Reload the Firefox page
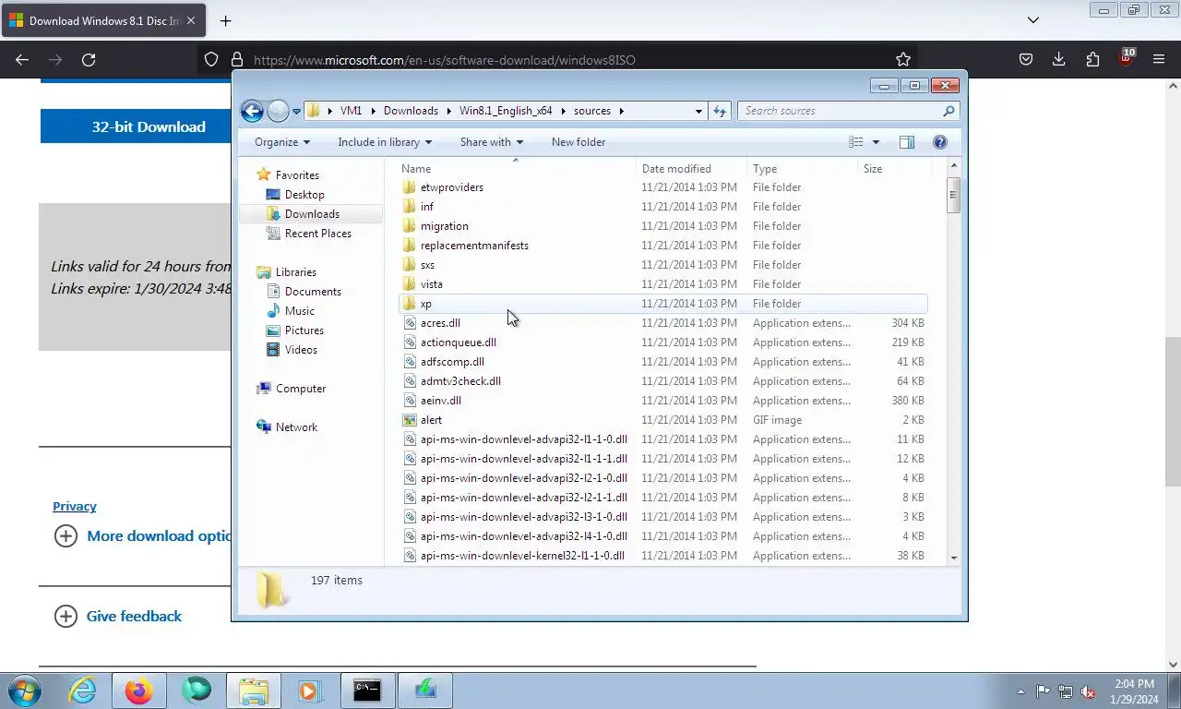Image resolution: width=1181 pixels, height=709 pixels. tap(89, 60)
